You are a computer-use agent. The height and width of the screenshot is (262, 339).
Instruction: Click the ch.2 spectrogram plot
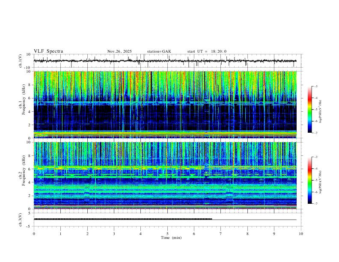coord(165,176)
